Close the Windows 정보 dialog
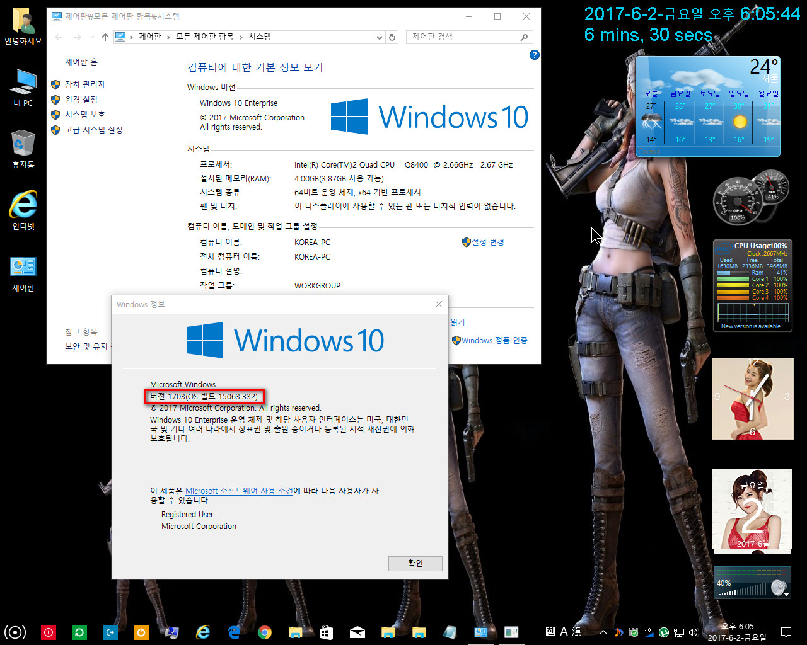 click(439, 304)
